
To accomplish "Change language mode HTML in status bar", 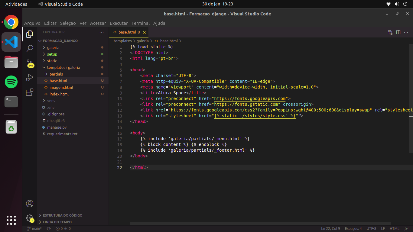I will pos(395,229).
